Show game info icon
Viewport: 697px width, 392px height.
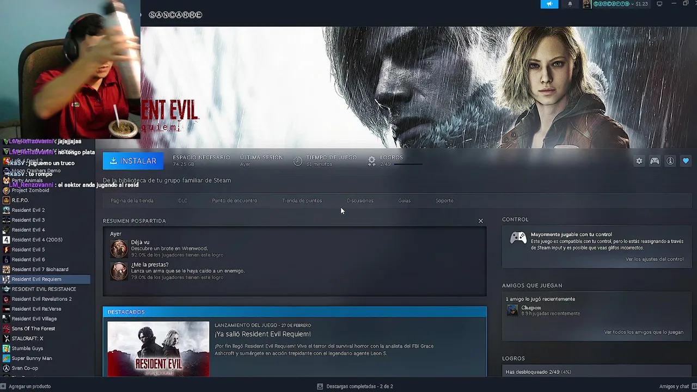[x=670, y=161]
